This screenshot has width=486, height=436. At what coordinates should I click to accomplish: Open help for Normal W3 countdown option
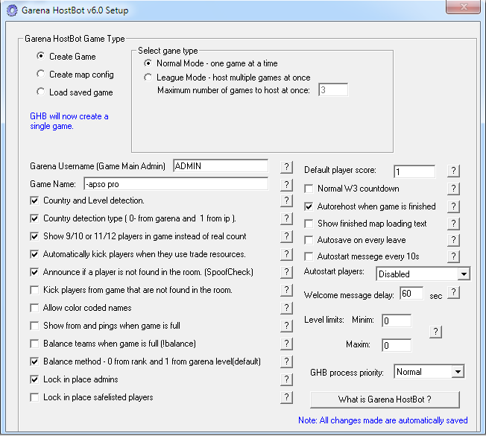tap(452, 189)
